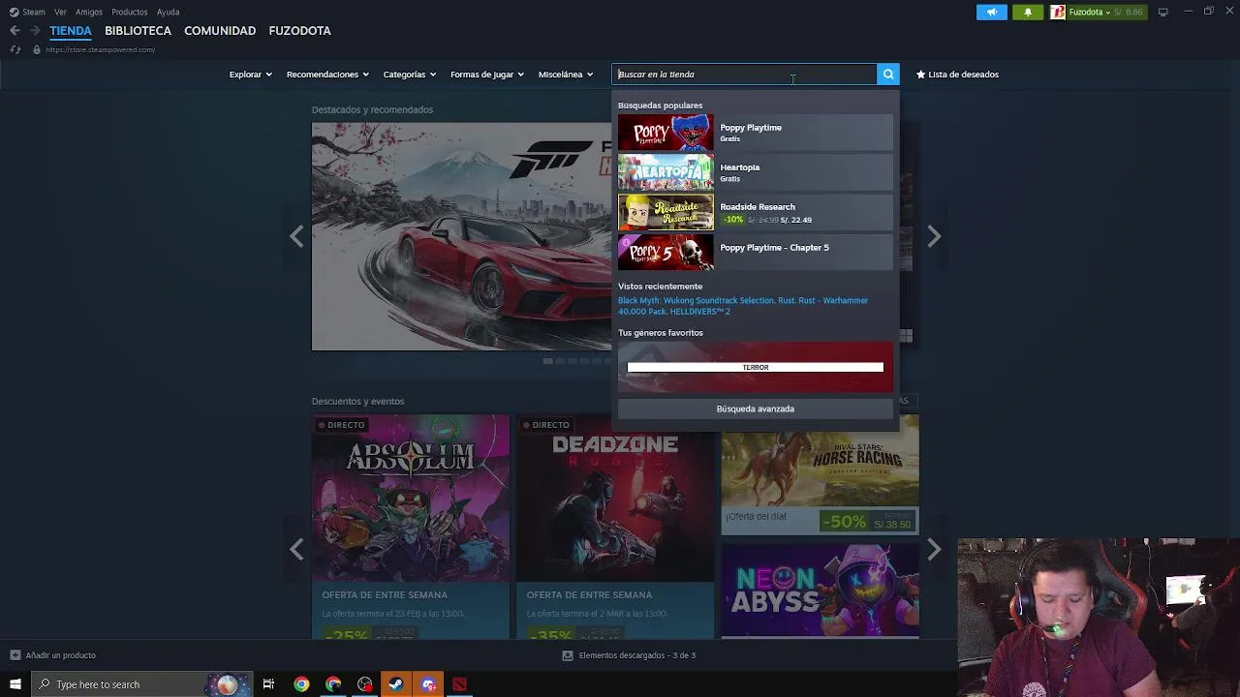Open the purple chat app taskbar icon
This screenshot has width=1240, height=697.
point(428,684)
